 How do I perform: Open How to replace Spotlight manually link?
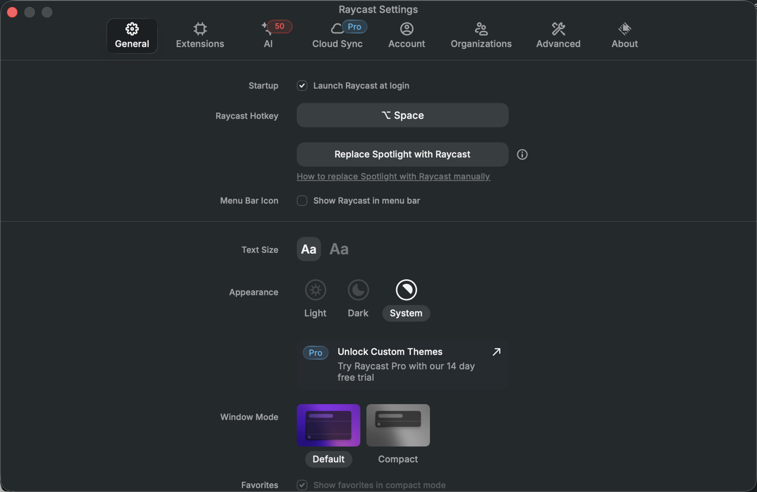tap(393, 176)
